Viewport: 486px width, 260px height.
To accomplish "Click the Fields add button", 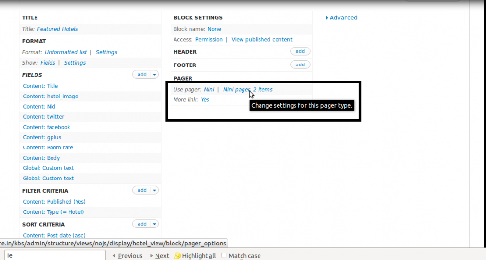I will (x=141, y=75).
